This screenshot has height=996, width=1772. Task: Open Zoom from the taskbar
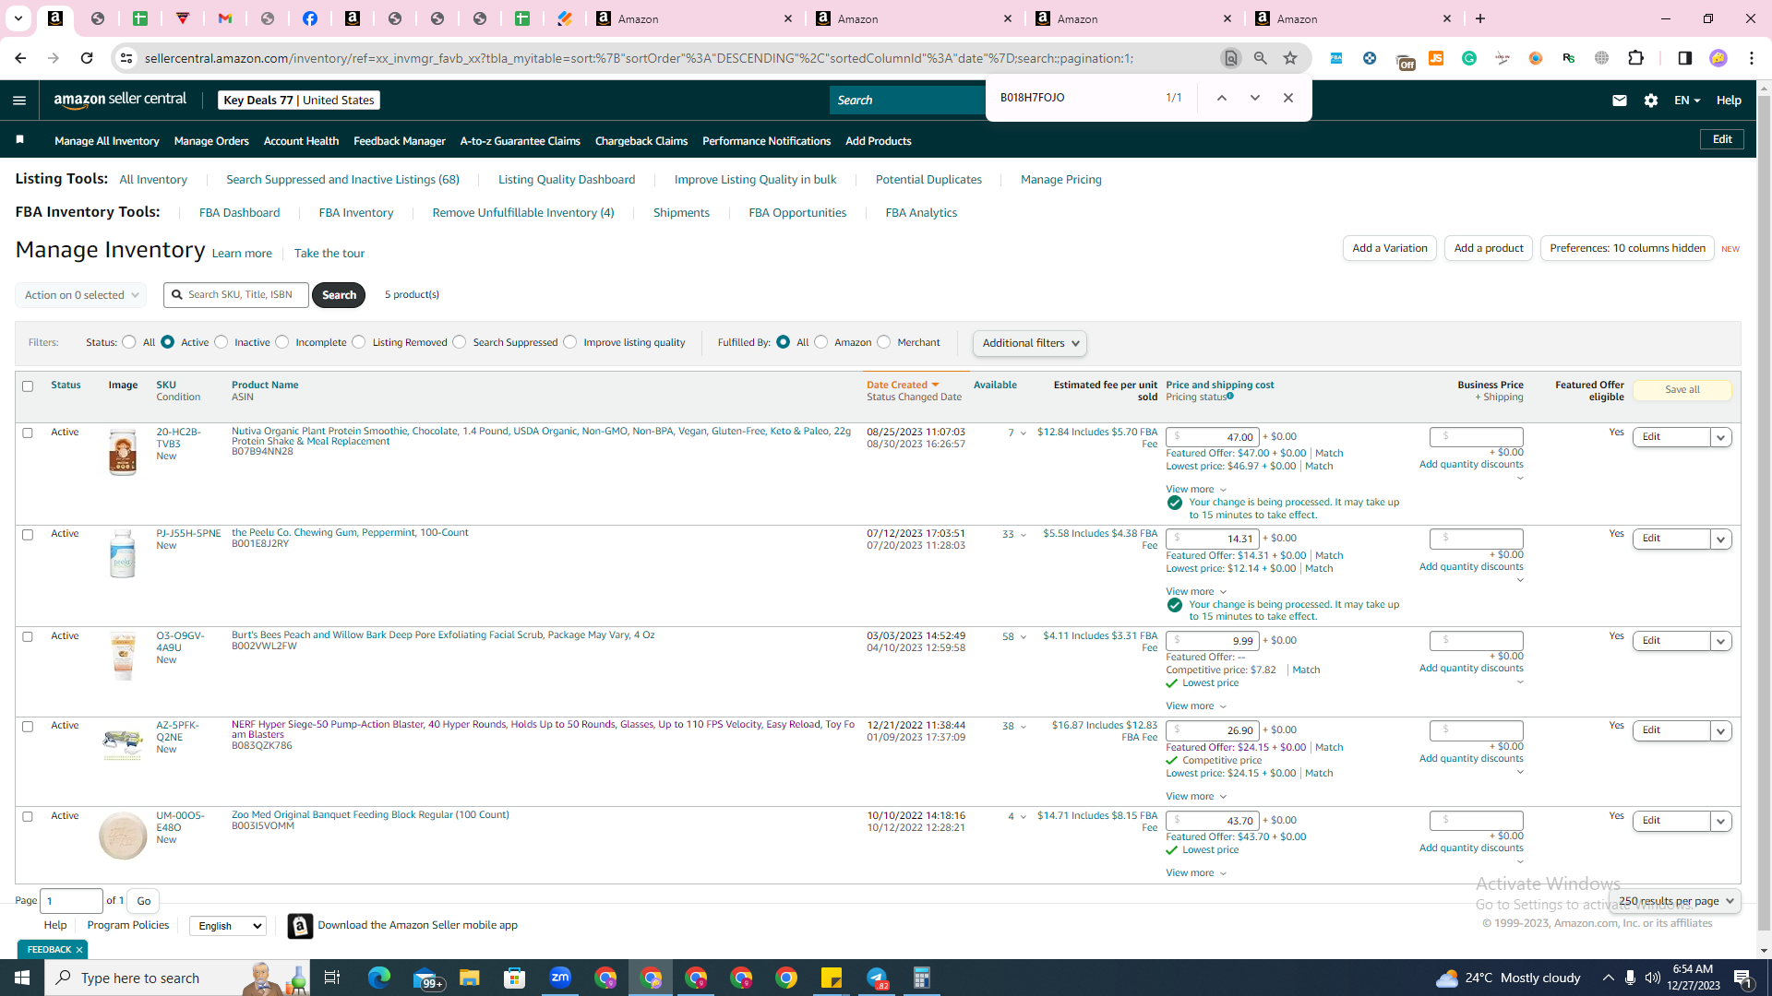[x=560, y=978]
